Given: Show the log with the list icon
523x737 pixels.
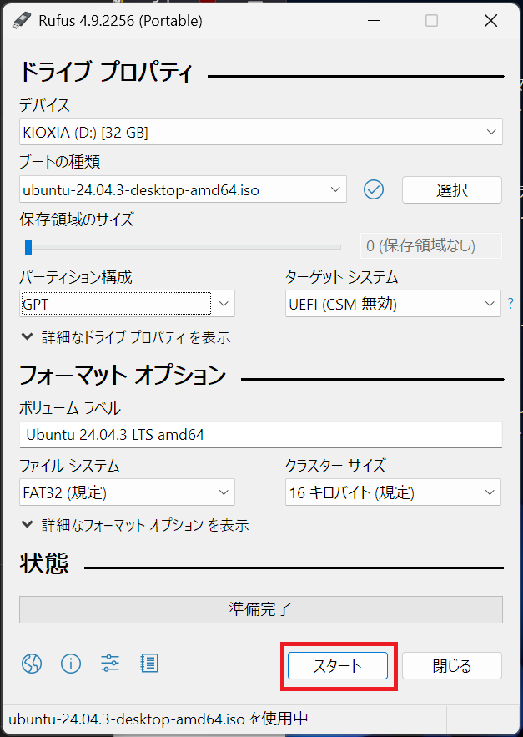Looking at the screenshot, I should point(149,664).
